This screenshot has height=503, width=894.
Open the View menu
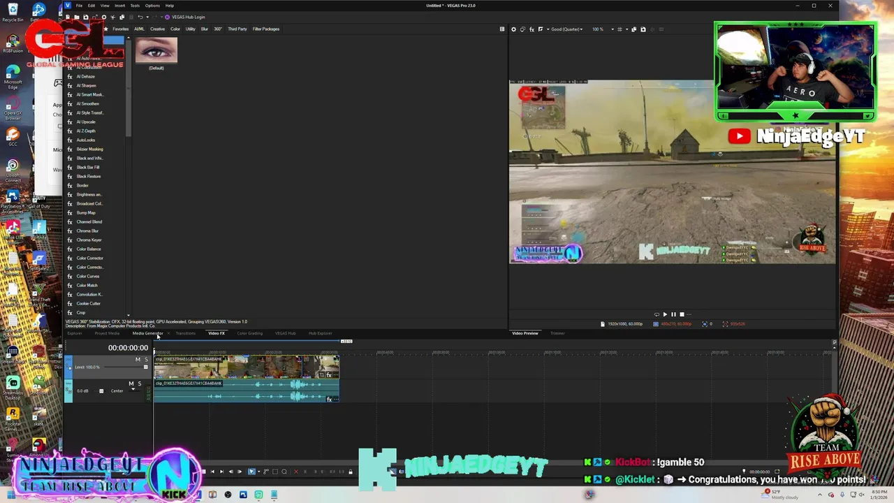(x=105, y=6)
